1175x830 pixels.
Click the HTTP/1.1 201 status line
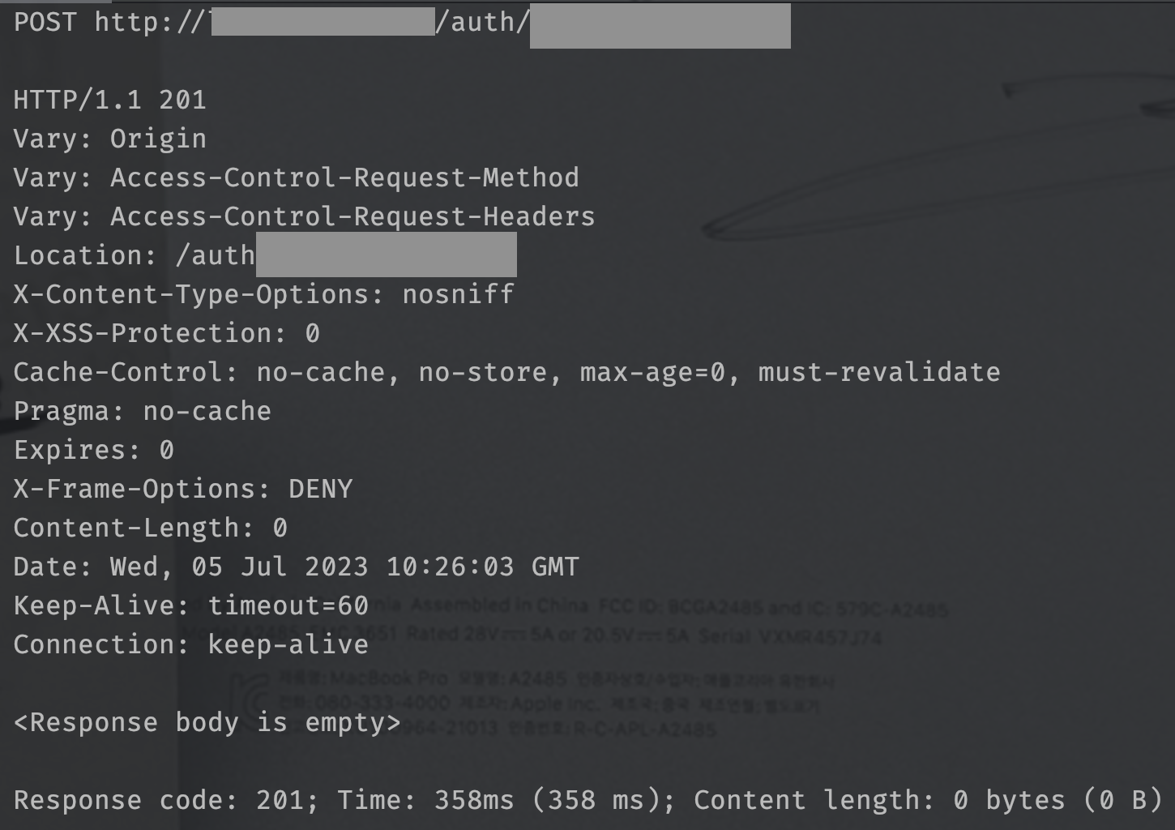(110, 100)
